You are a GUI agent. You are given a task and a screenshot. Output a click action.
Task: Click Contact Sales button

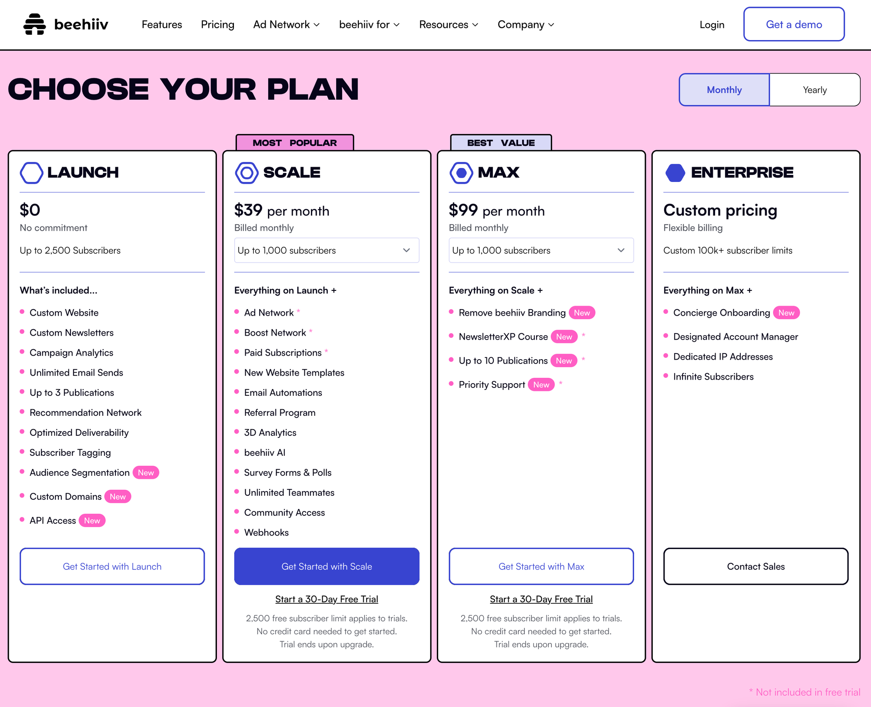tap(756, 566)
